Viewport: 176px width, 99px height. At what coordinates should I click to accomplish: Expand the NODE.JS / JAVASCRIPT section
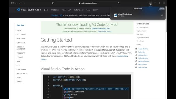pos(21,48)
